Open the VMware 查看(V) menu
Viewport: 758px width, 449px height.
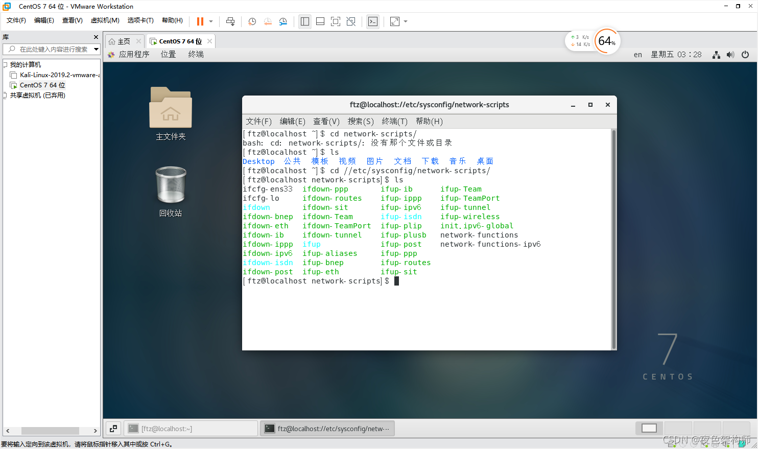(x=73, y=20)
